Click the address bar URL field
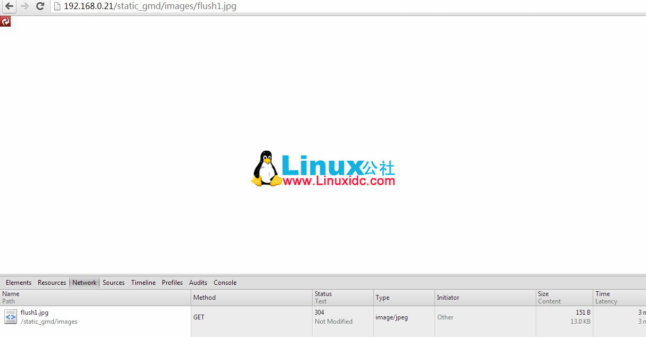646x337 pixels. [x=349, y=6]
